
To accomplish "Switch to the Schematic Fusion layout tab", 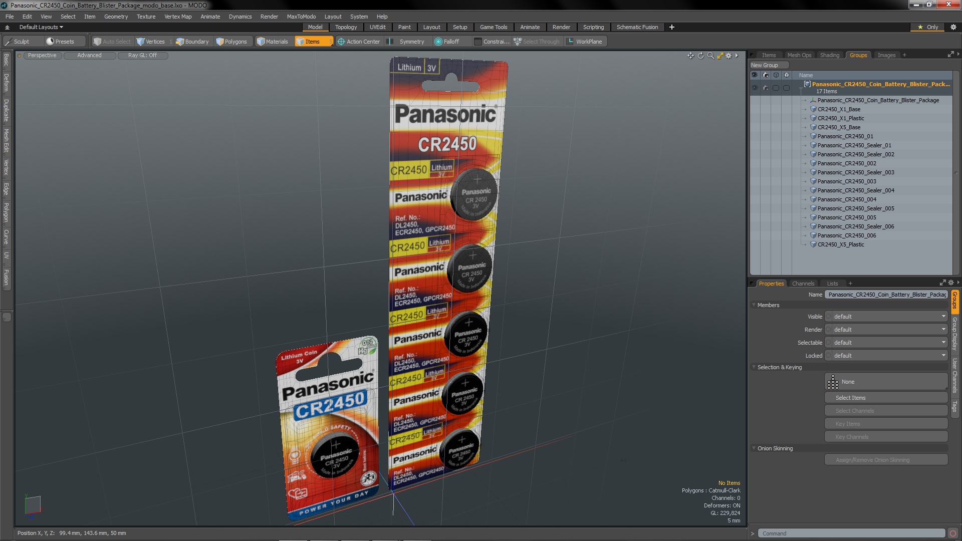I will pos(637,27).
